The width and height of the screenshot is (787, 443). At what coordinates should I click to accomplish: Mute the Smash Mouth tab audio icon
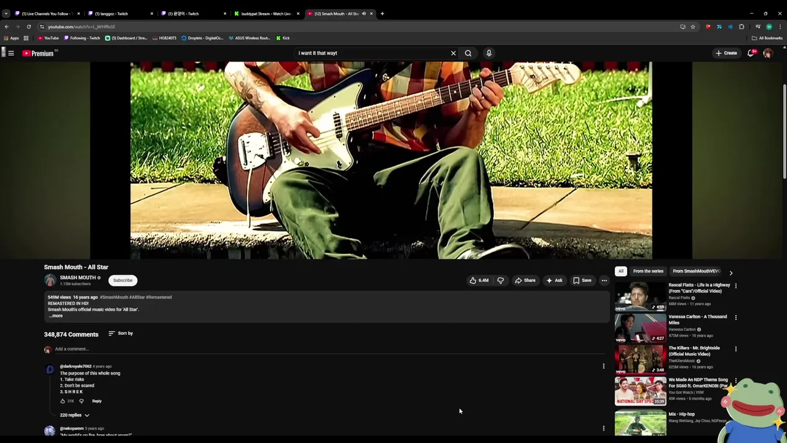pos(364,14)
